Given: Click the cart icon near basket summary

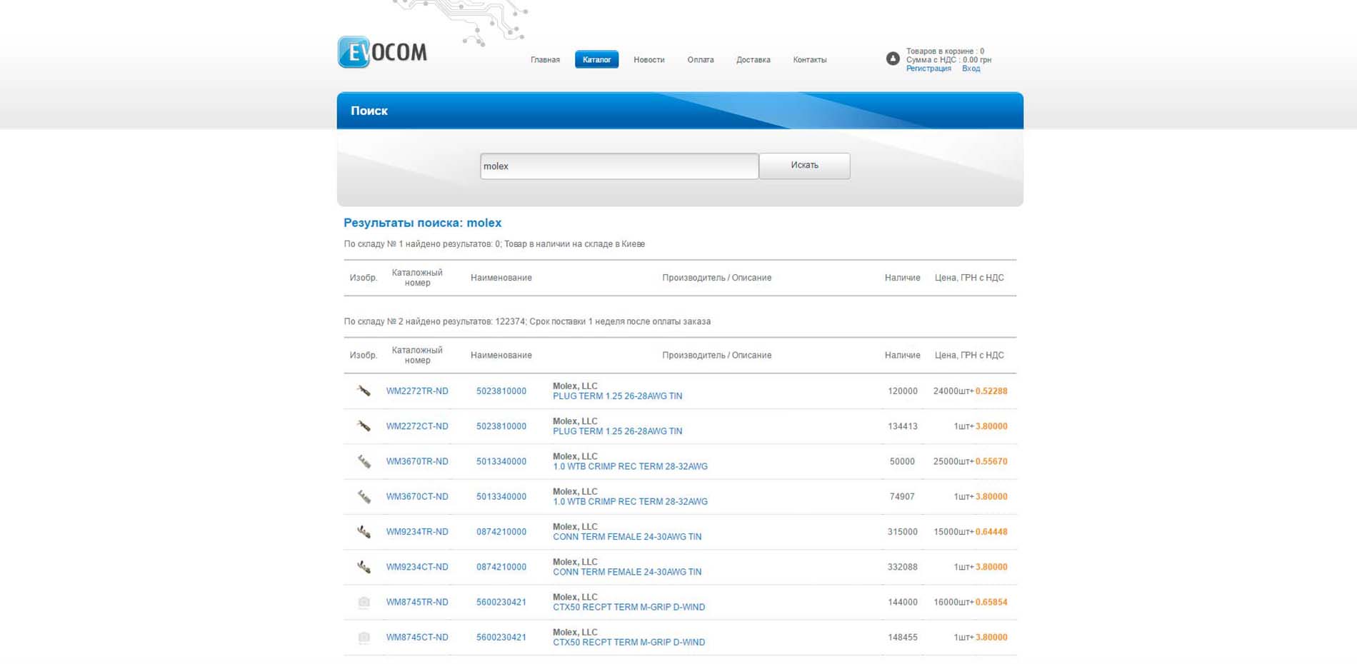Looking at the screenshot, I should 893,59.
